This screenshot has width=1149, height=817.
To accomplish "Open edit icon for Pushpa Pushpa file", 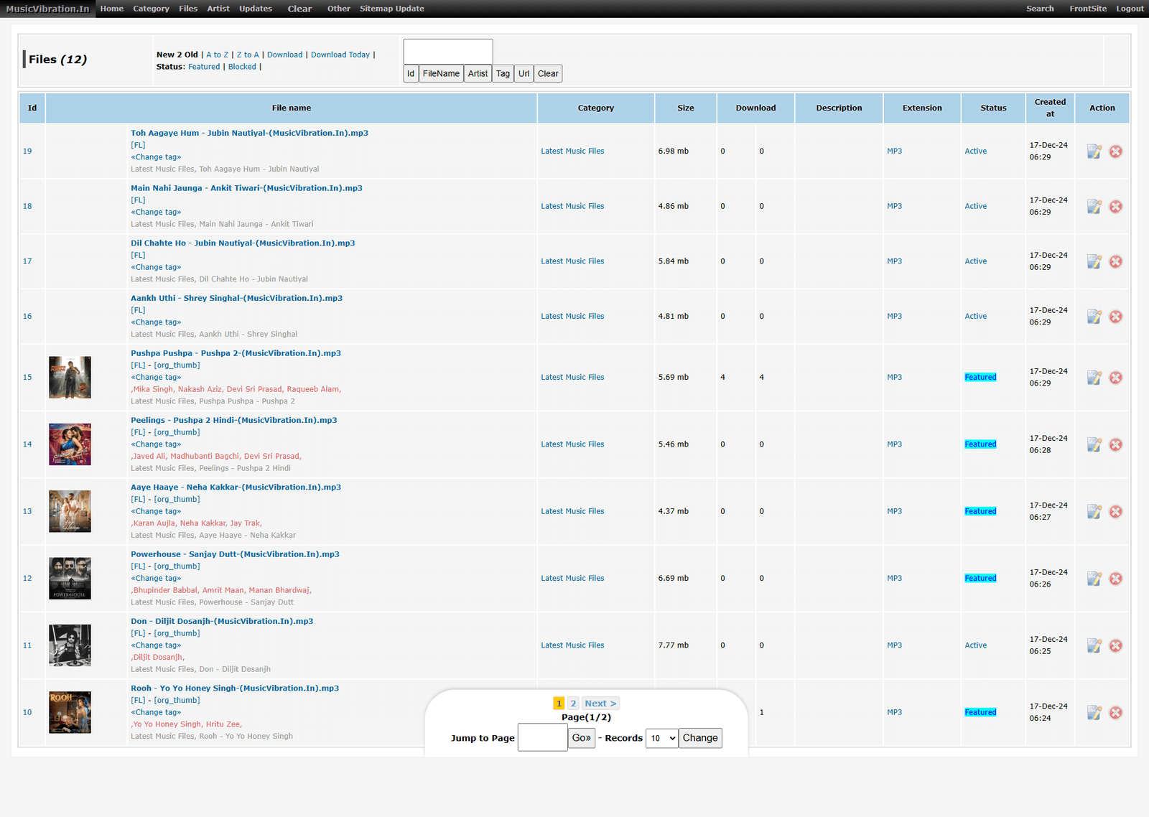I will (x=1094, y=378).
